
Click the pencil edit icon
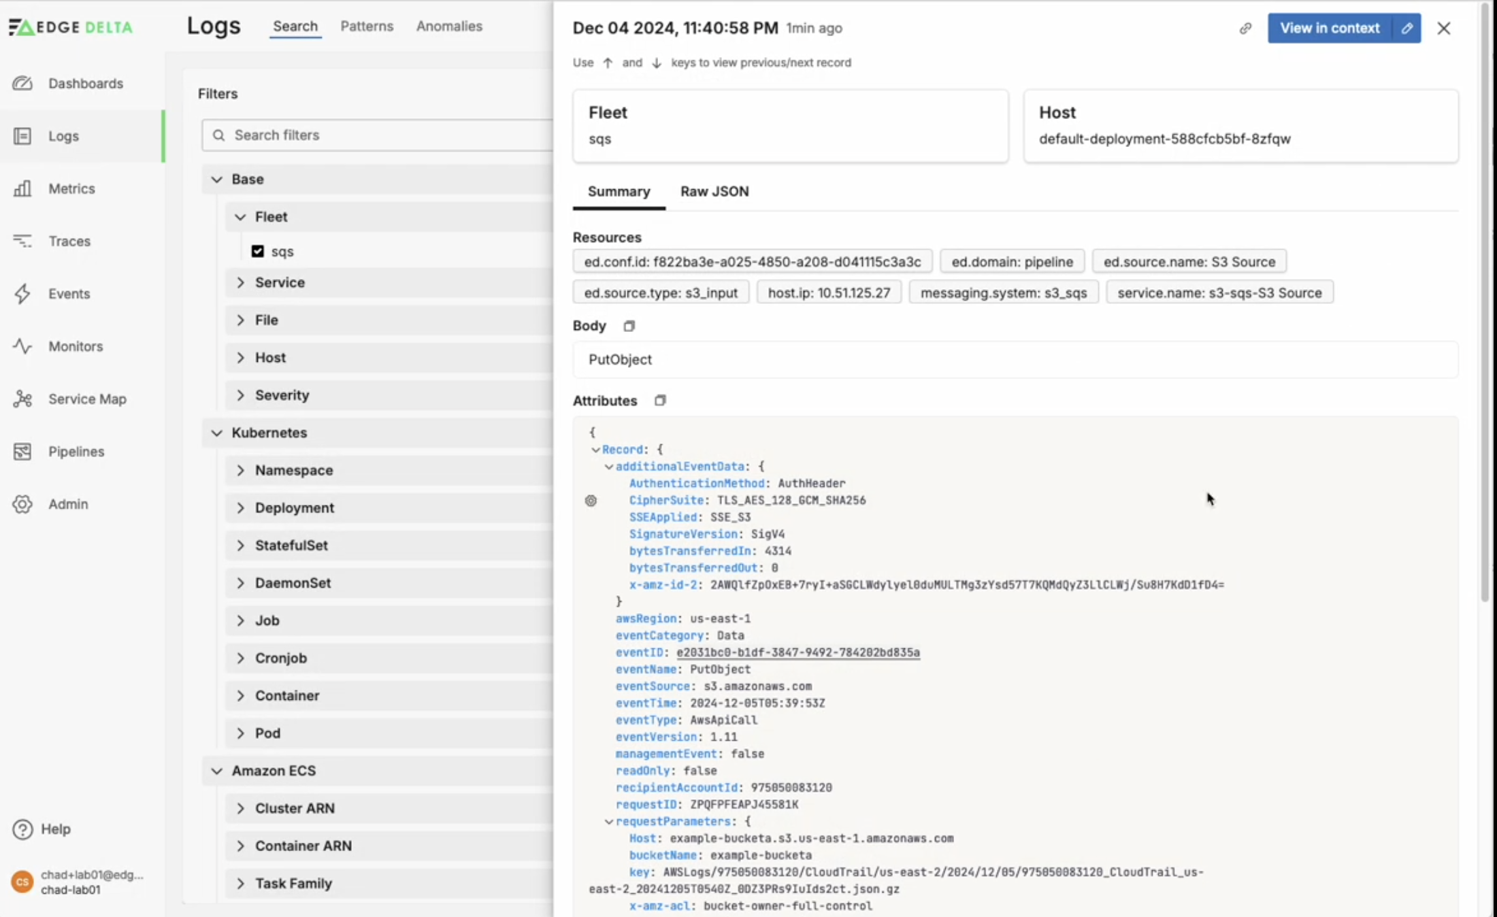pos(1406,29)
